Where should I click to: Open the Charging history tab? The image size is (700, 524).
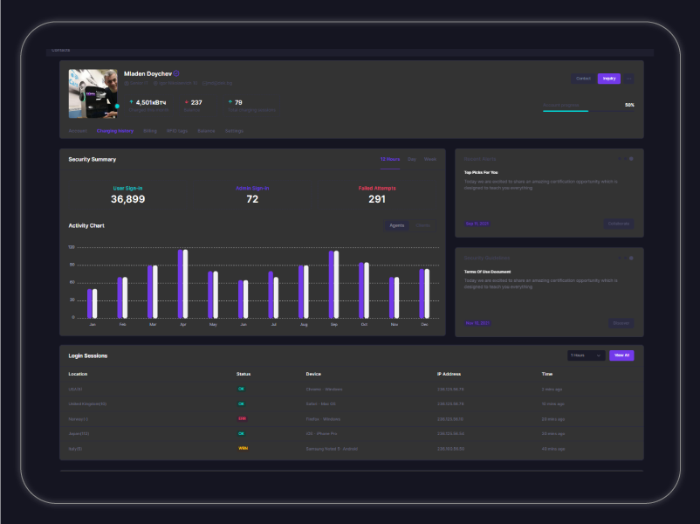tap(115, 131)
